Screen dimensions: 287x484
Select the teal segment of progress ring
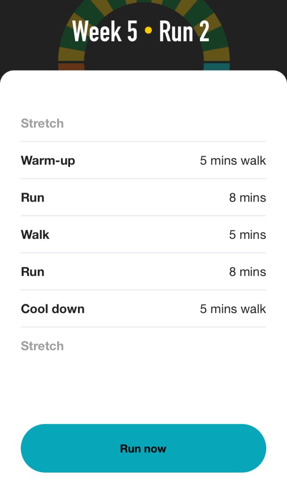click(x=216, y=66)
